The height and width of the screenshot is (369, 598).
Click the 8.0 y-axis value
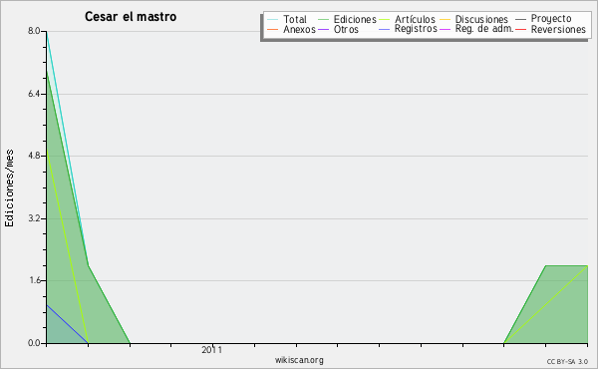pos(34,31)
